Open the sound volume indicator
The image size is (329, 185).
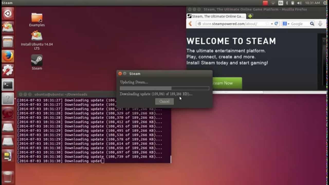[x=299, y=3]
